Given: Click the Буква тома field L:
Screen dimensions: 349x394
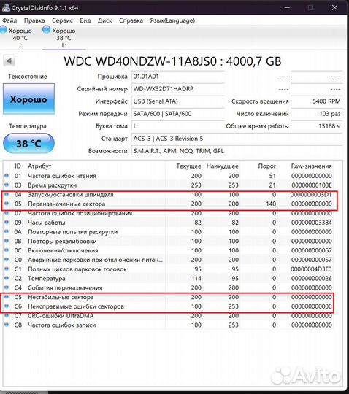Looking at the screenshot, I should click(177, 126).
